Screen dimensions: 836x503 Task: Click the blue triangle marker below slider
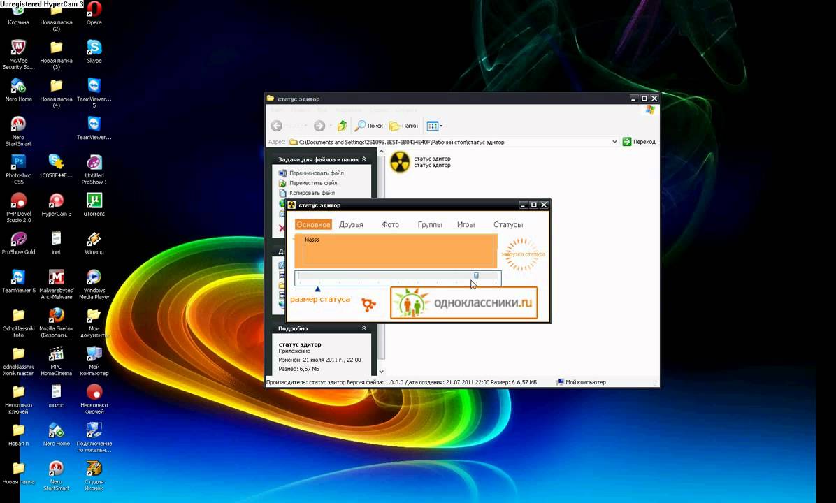click(x=318, y=289)
